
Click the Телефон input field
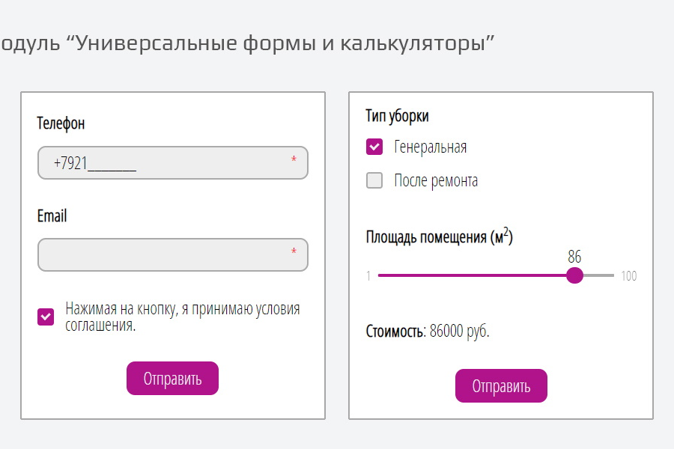point(172,163)
